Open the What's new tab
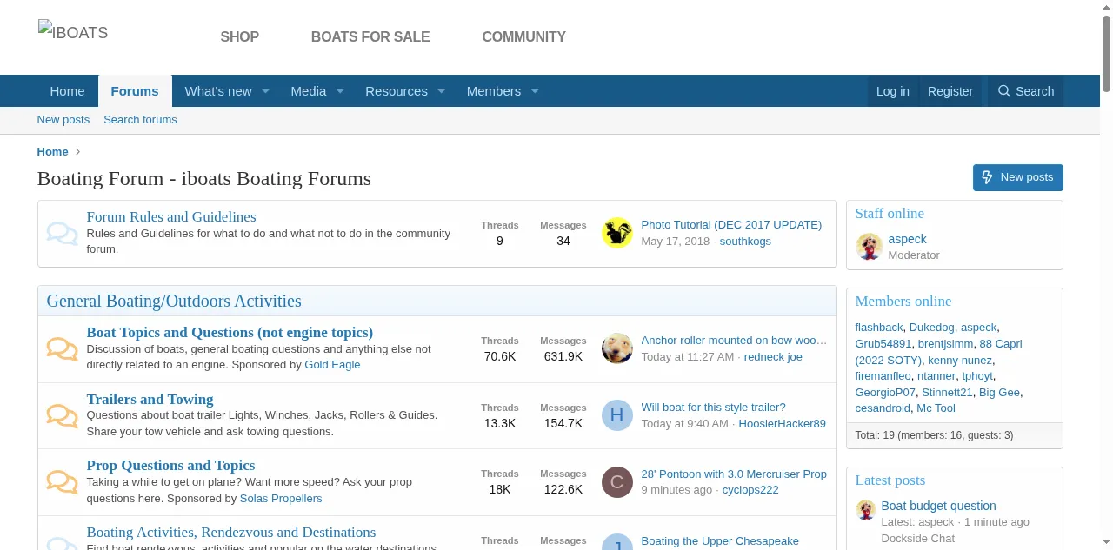The image size is (1113, 550). [218, 91]
